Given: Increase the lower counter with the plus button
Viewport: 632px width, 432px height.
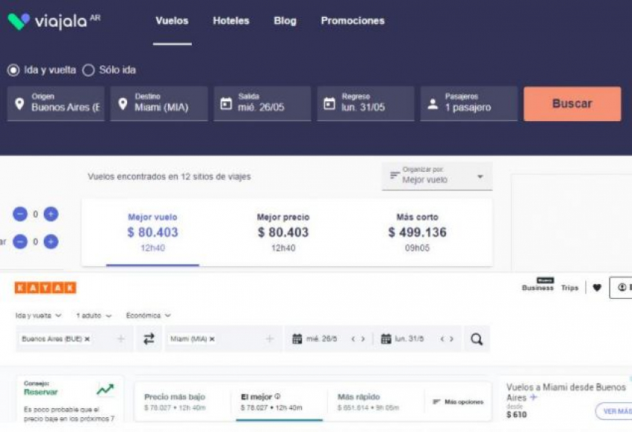Looking at the screenshot, I should tap(51, 242).
